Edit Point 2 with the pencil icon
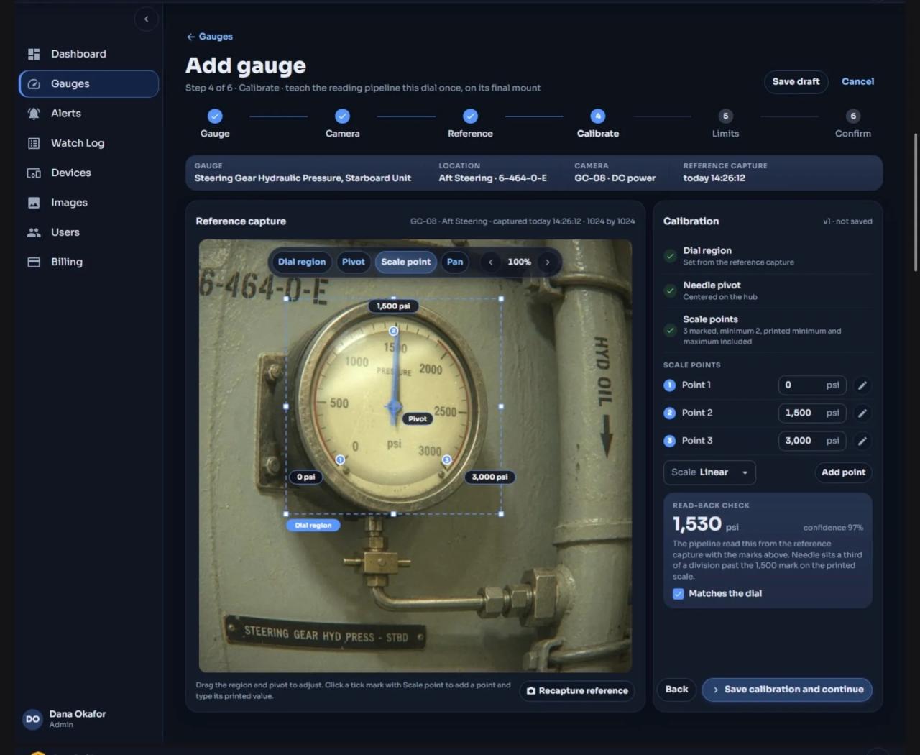Image resolution: width=920 pixels, height=755 pixels. pos(862,413)
